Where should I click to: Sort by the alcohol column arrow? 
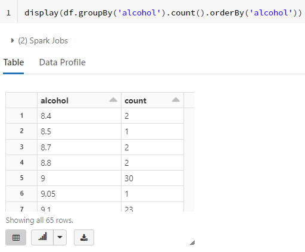pos(113,100)
